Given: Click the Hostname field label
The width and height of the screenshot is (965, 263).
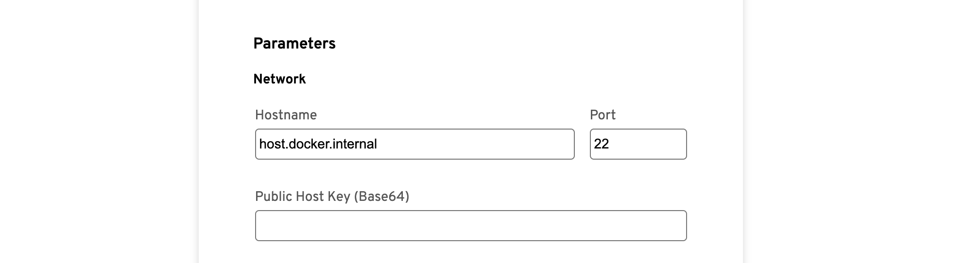Looking at the screenshot, I should coord(286,115).
